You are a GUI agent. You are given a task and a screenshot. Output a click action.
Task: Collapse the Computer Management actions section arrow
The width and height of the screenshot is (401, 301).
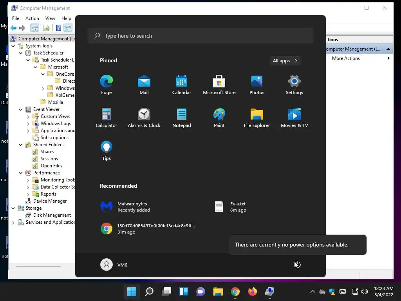[x=388, y=49]
